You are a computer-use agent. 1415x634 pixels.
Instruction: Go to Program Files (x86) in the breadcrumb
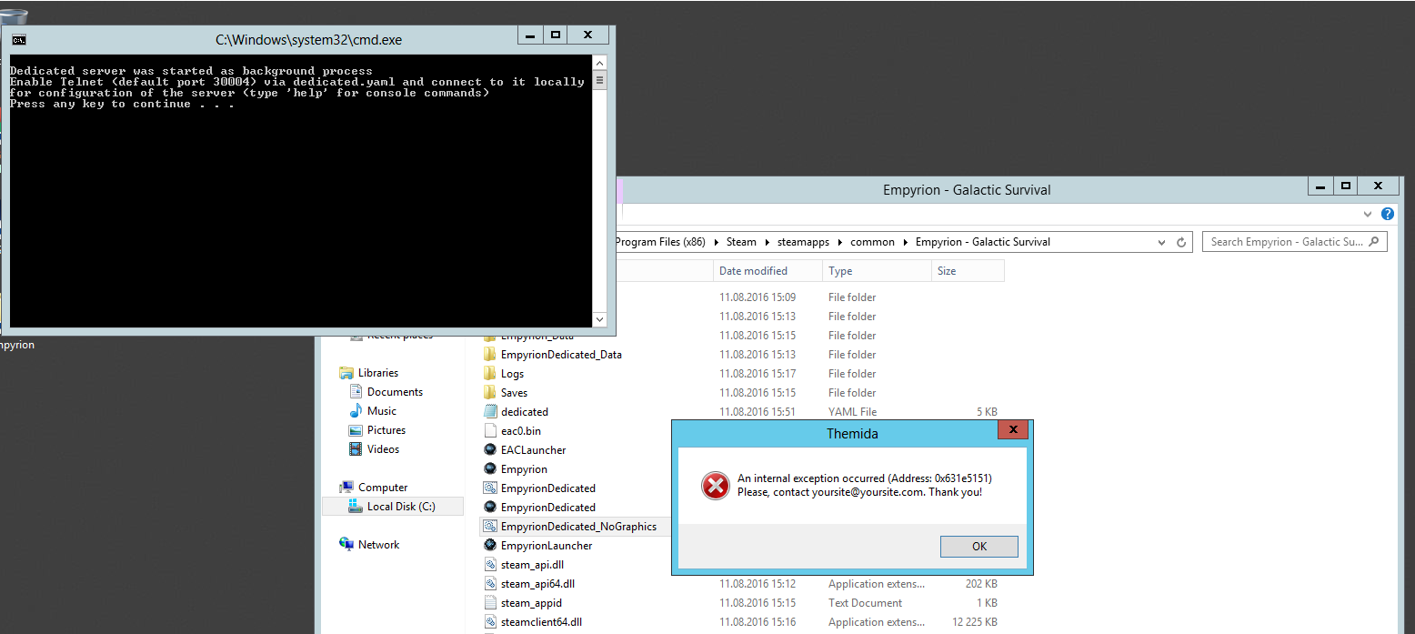(x=660, y=242)
